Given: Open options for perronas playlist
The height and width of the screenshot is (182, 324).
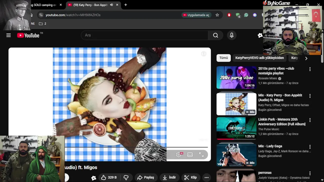Looking at the screenshot, I should [x=310, y=173].
